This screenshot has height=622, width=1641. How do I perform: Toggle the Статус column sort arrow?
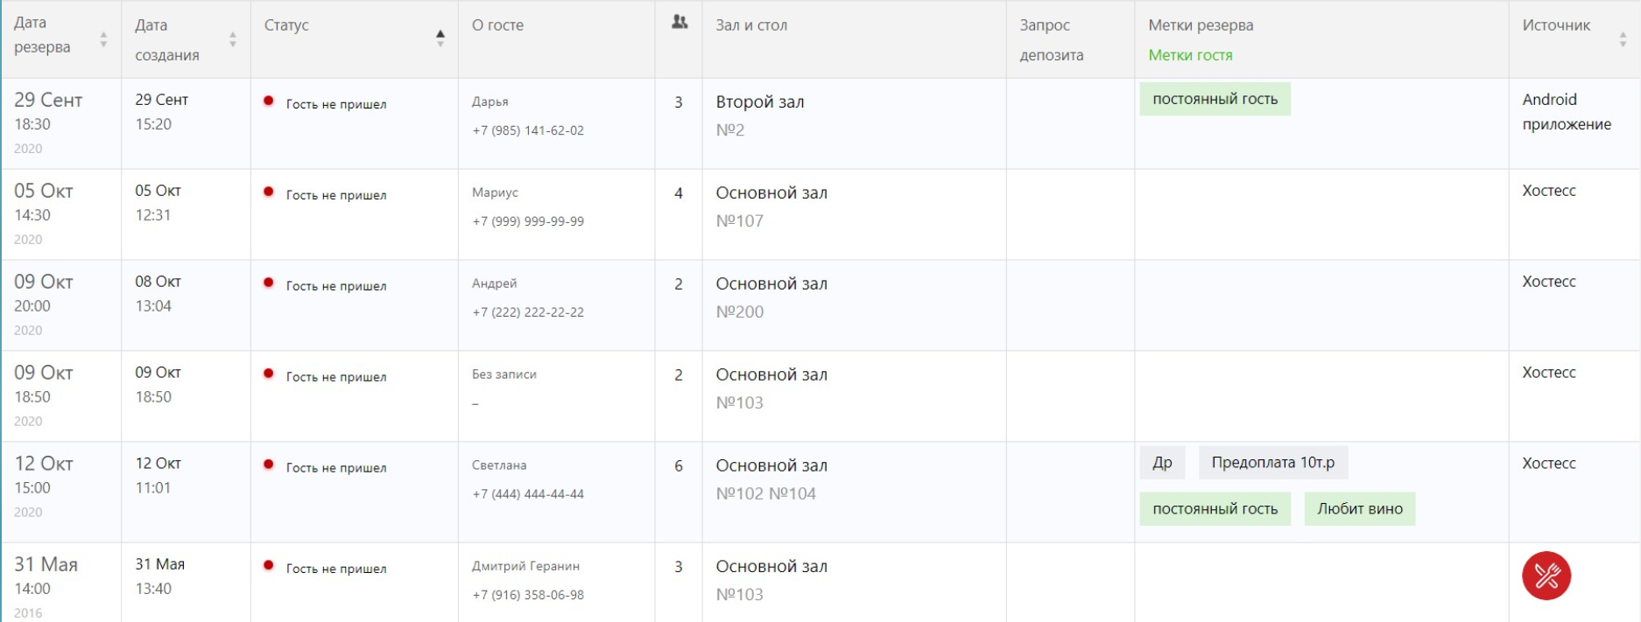440,38
